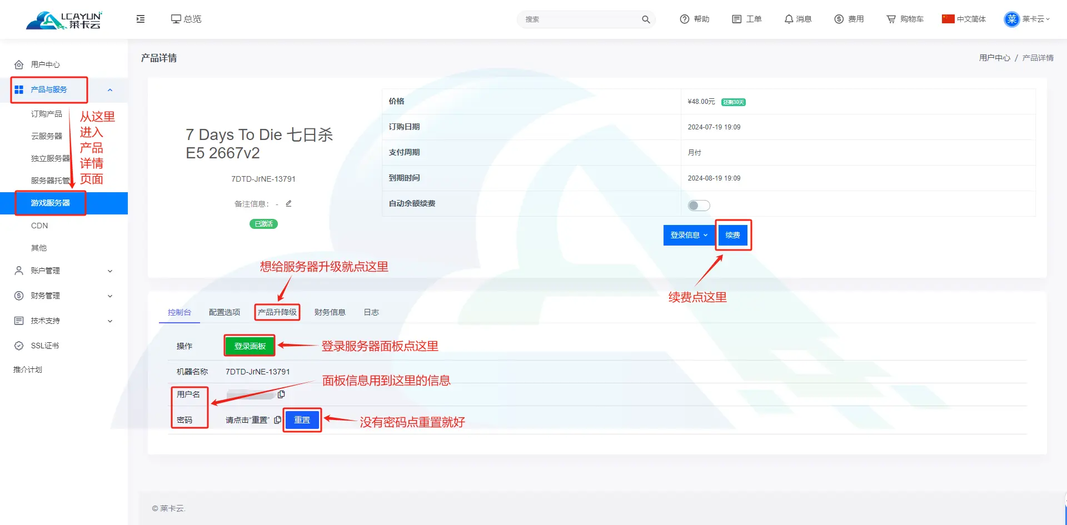Open SSL证书 page
1067x525 pixels.
pyautogui.click(x=45, y=346)
